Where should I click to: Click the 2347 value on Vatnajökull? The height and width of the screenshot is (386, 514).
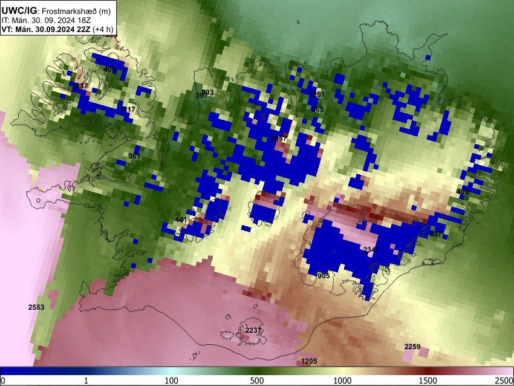click(371, 250)
